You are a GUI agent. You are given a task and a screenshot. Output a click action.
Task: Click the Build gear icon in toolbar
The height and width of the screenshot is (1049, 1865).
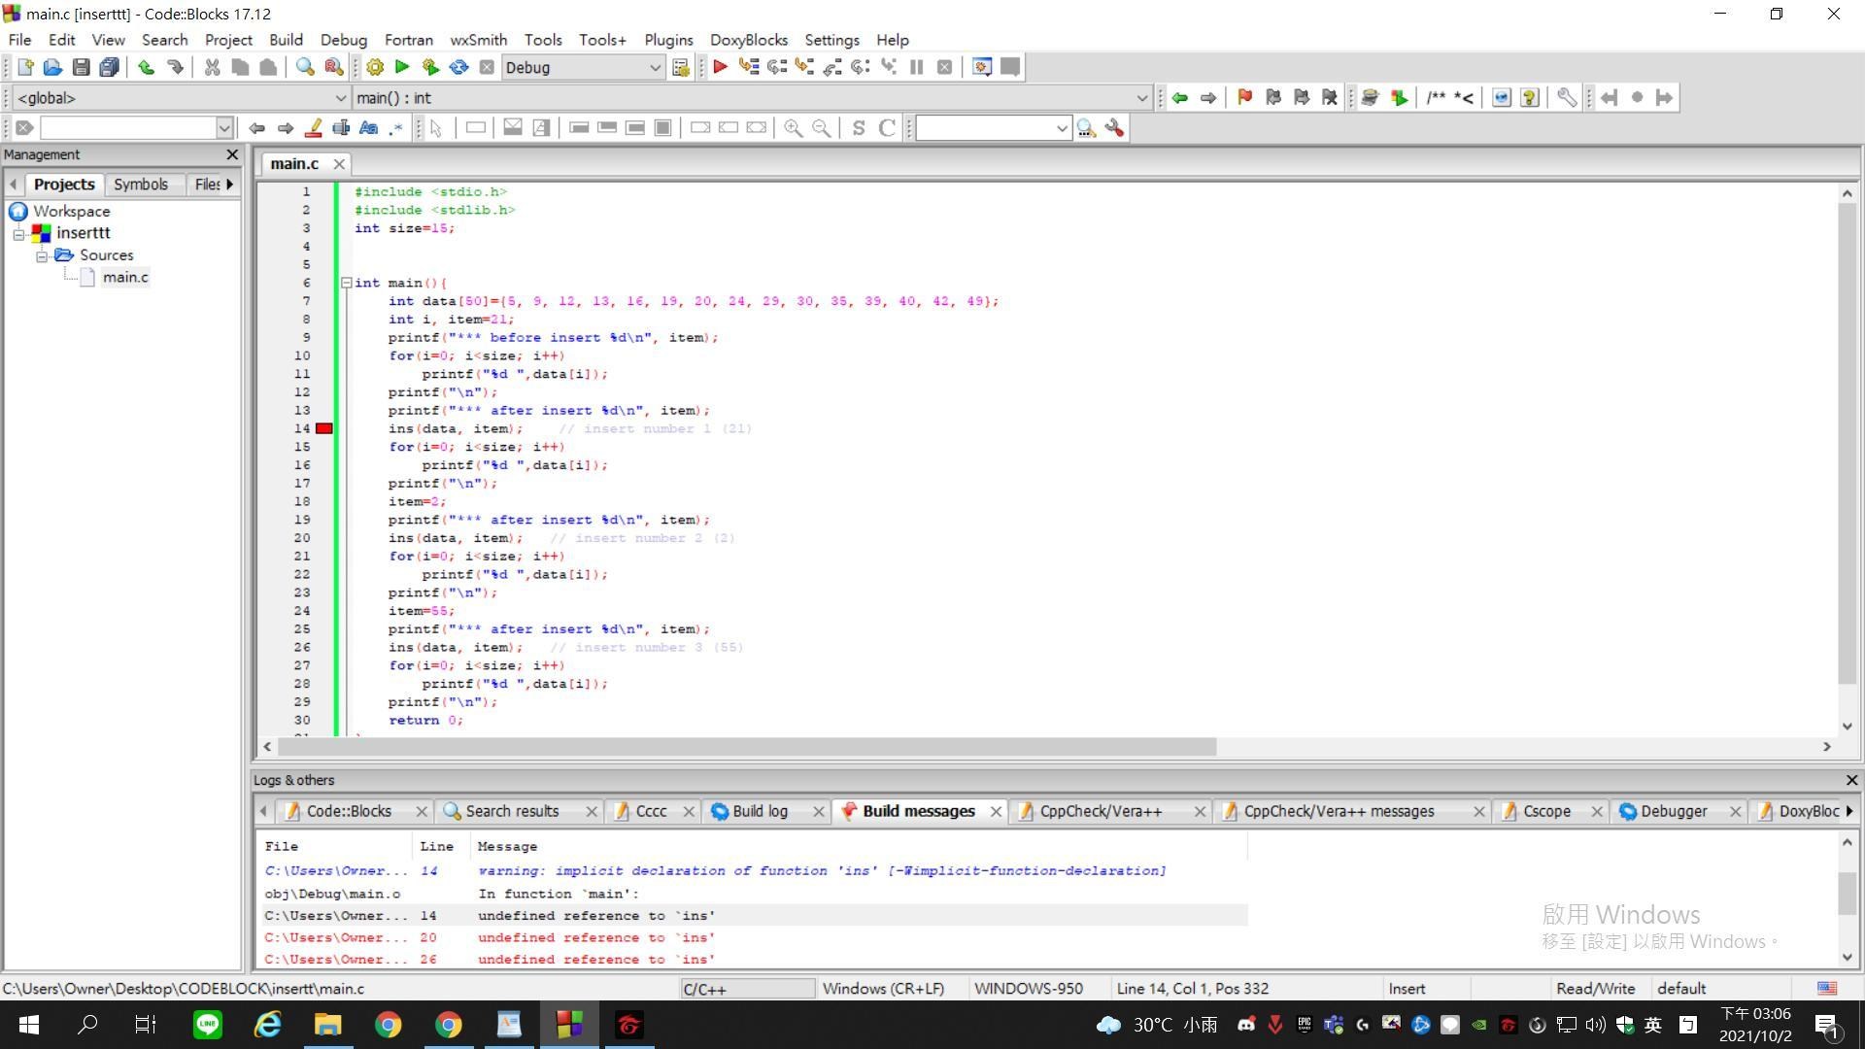[x=375, y=67]
